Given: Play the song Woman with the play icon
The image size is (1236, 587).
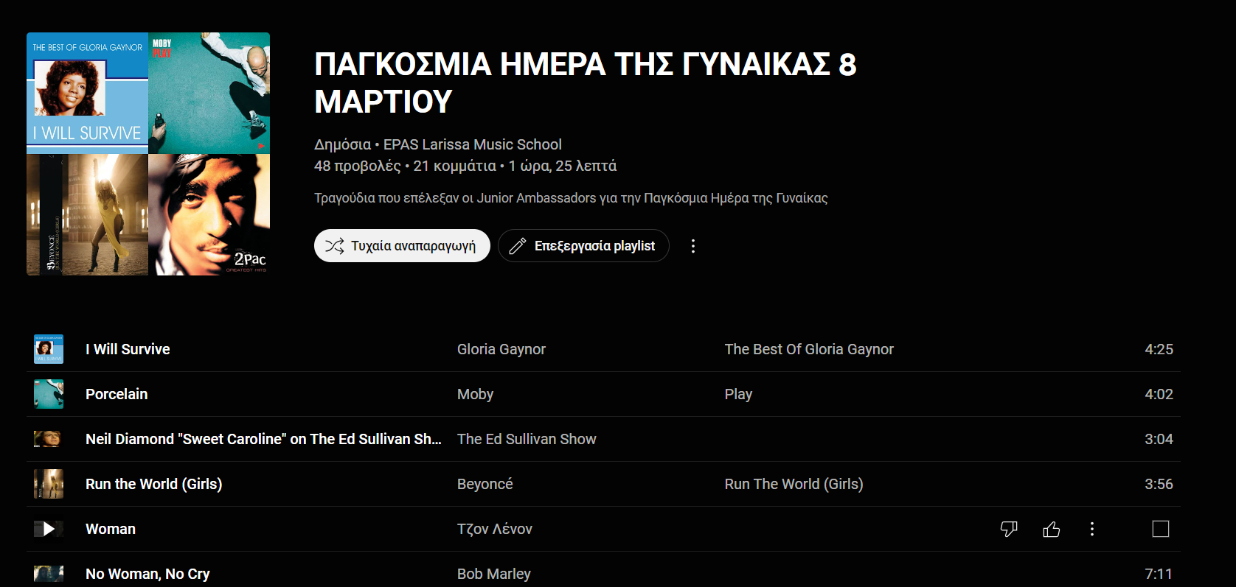Looking at the screenshot, I should pos(49,529).
